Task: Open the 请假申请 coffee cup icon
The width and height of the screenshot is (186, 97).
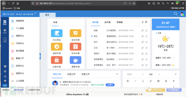Action: (75, 60)
